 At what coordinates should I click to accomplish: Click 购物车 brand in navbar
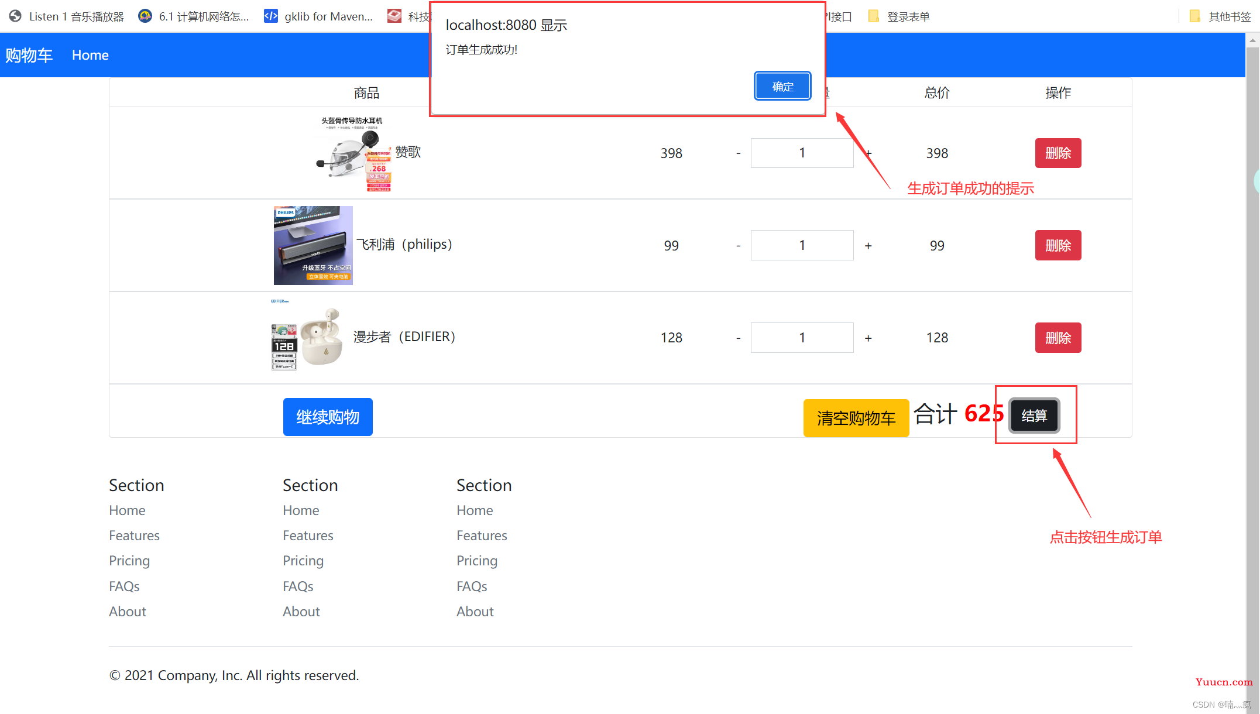tap(29, 55)
